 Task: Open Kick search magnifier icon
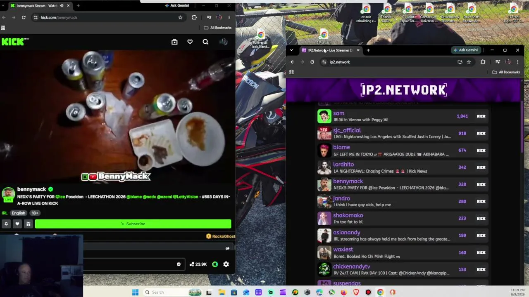click(205, 42)
